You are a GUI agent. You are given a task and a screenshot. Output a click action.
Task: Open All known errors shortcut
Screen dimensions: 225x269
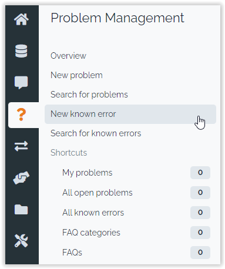point(93,213)
